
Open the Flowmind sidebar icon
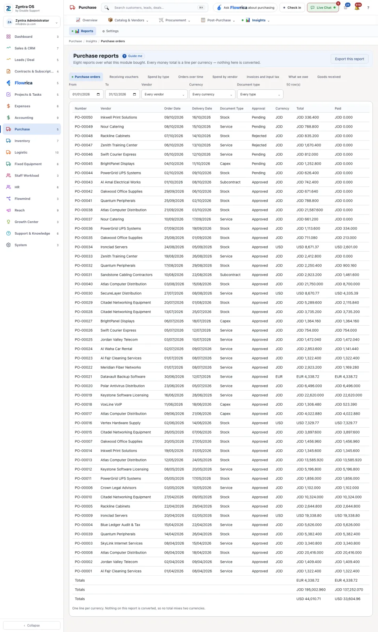(9, 199)
